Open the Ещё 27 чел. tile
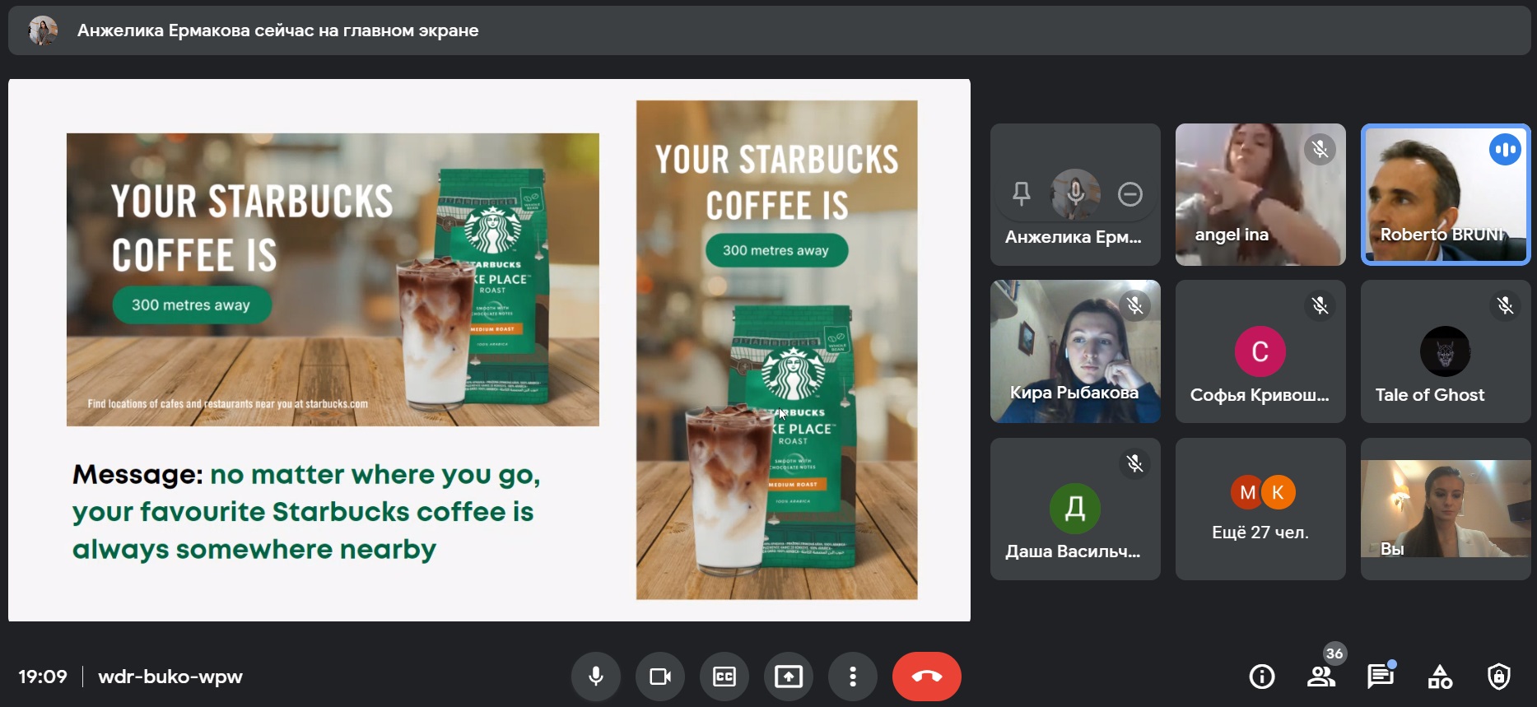 click(x=1260, y=509)
